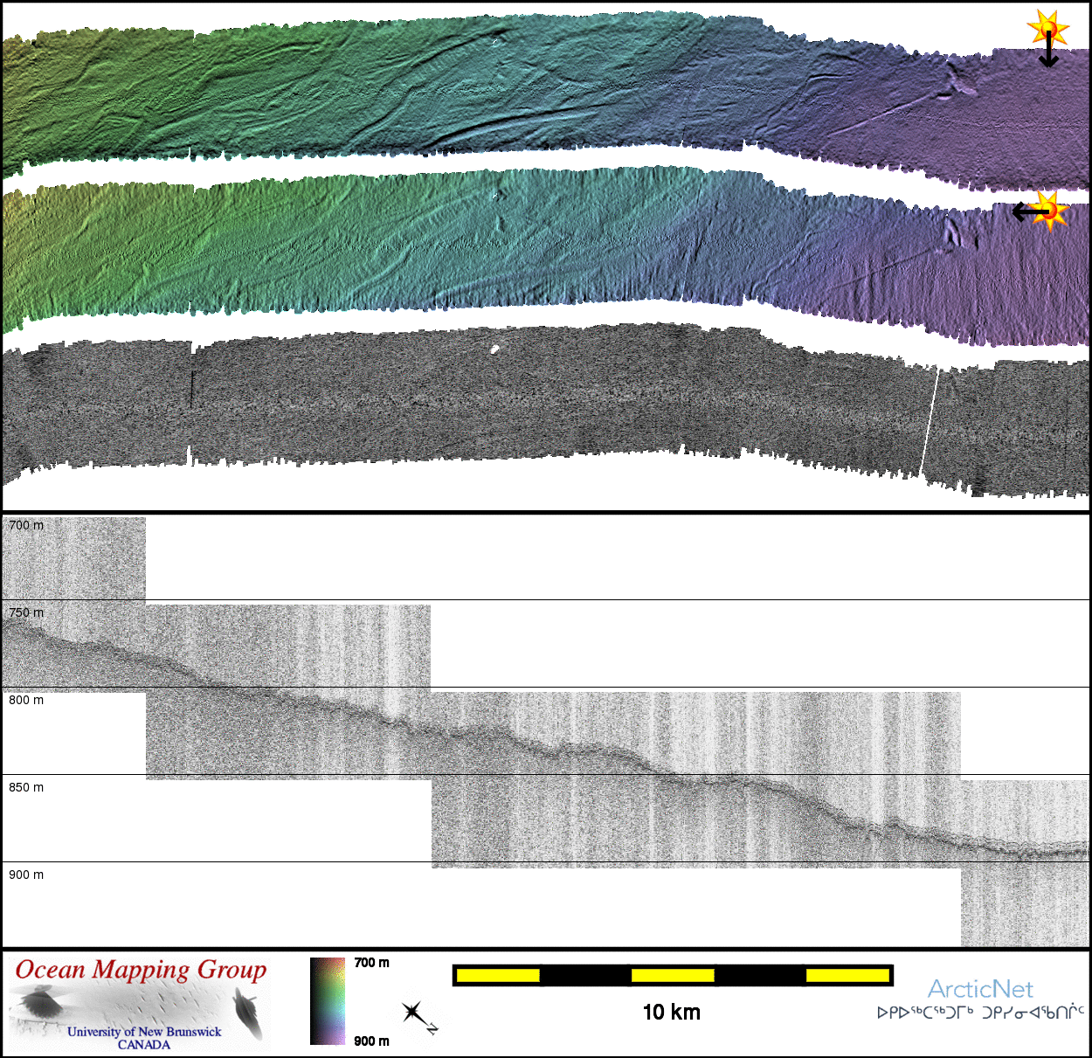This screenshot has height=1058, width=1092.
Task: Click the left-pointing black arrow beside sun
Action: point(1026,211)
